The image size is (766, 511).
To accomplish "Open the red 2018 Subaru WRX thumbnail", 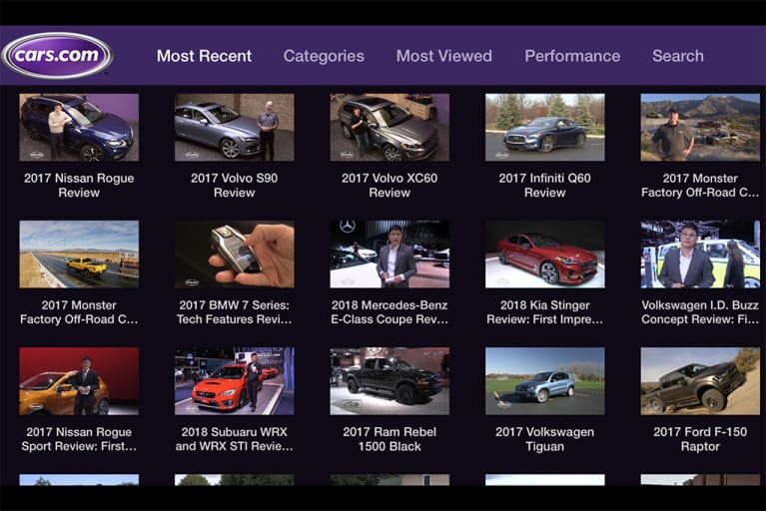I will point(235,381).
